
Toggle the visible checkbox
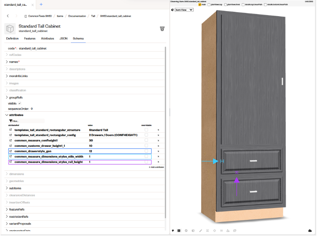(20, 103)
